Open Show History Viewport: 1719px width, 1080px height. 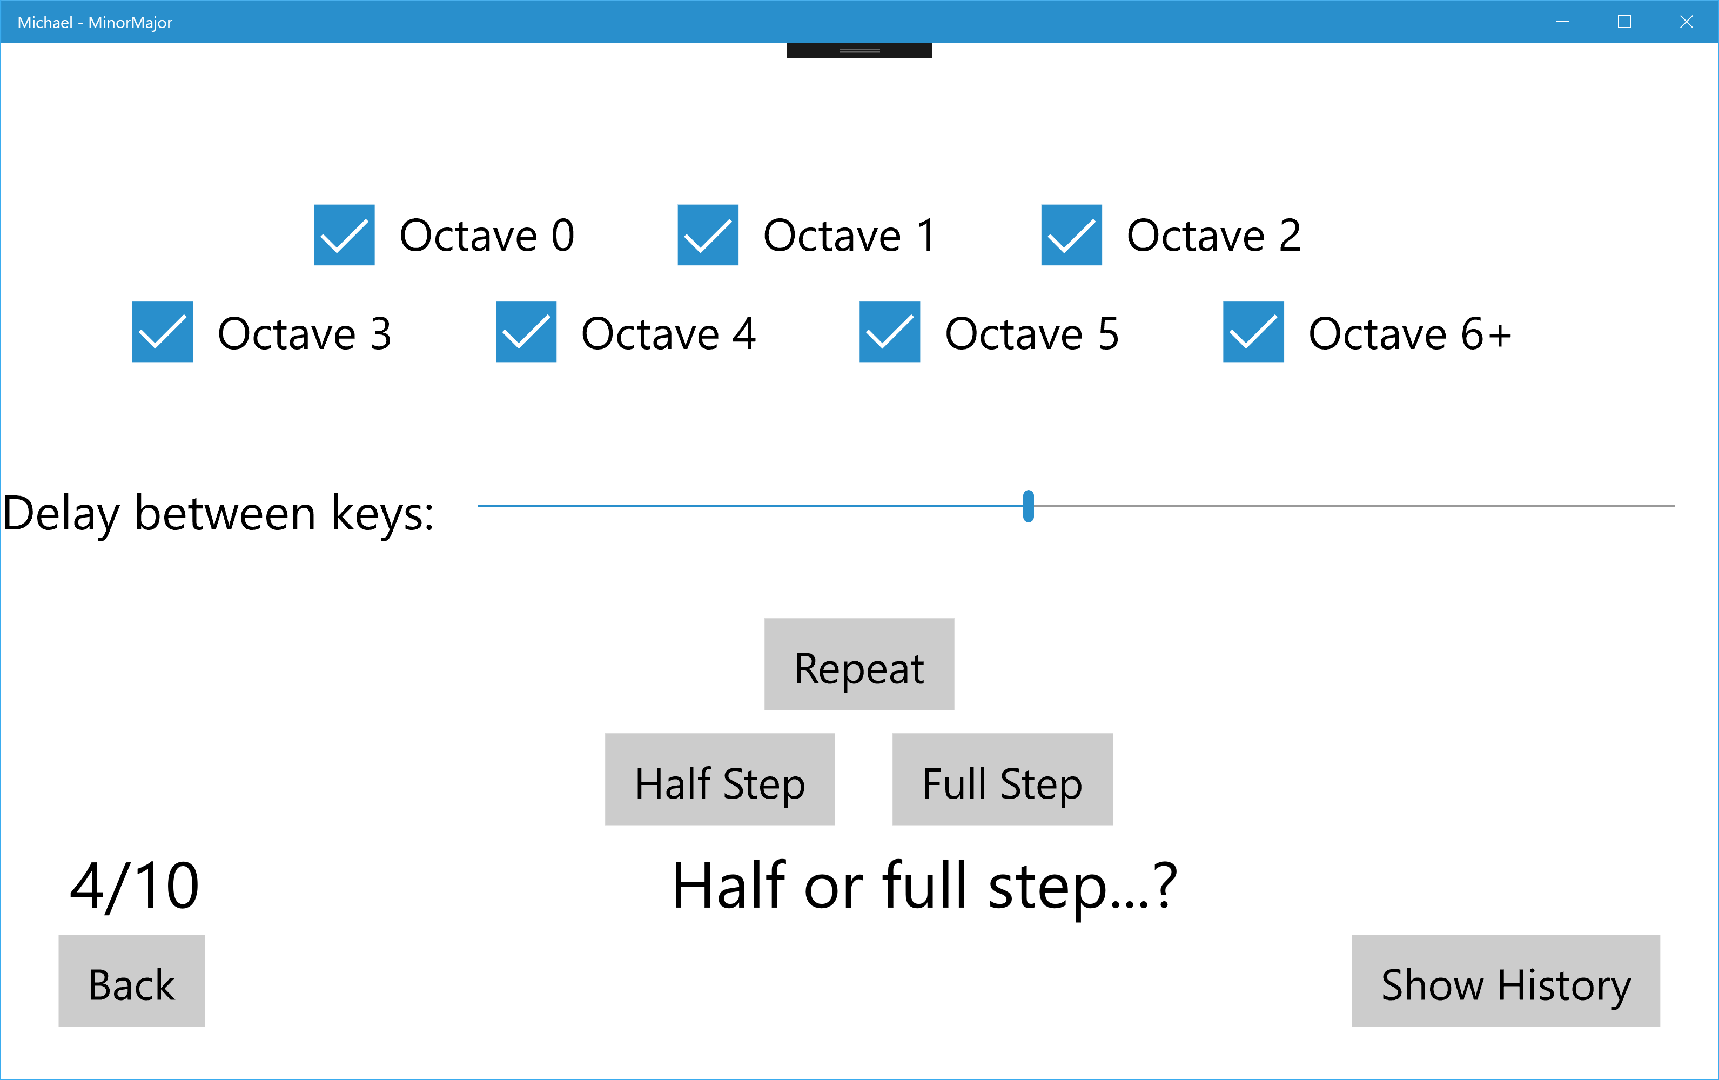[x=1506, y=981]
